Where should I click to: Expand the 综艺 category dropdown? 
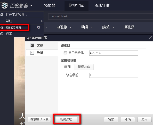coord(113,27)
